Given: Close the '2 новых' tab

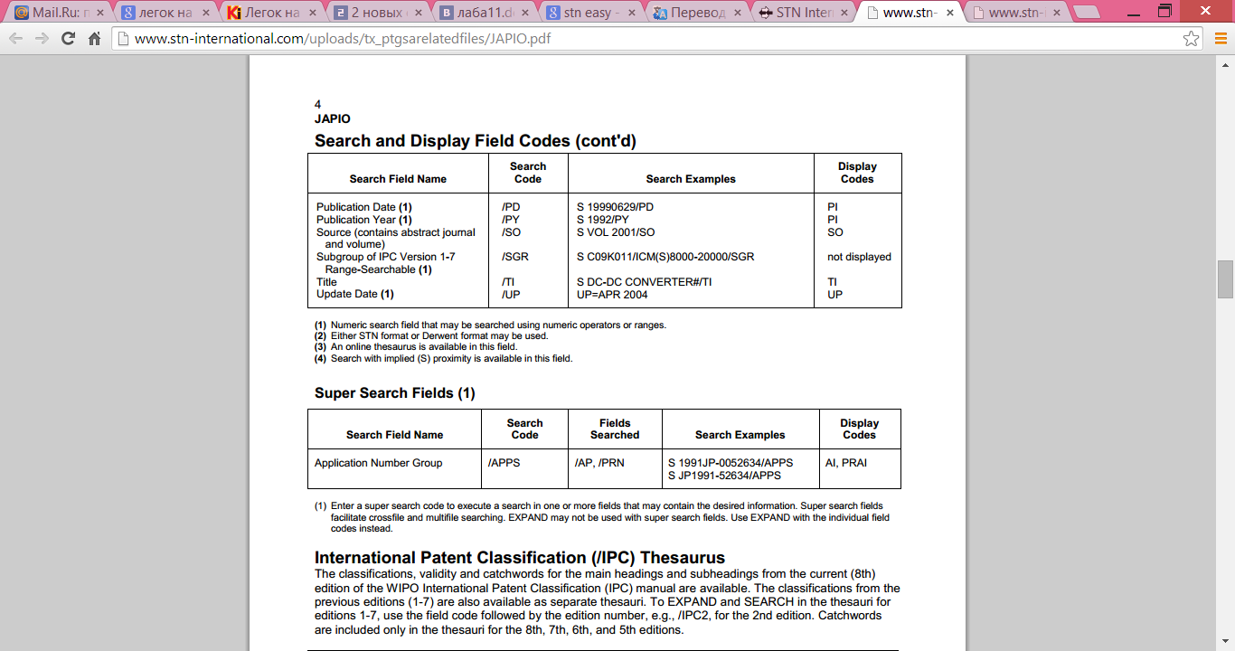Looking at the screenshot, I should coord(418,13).
